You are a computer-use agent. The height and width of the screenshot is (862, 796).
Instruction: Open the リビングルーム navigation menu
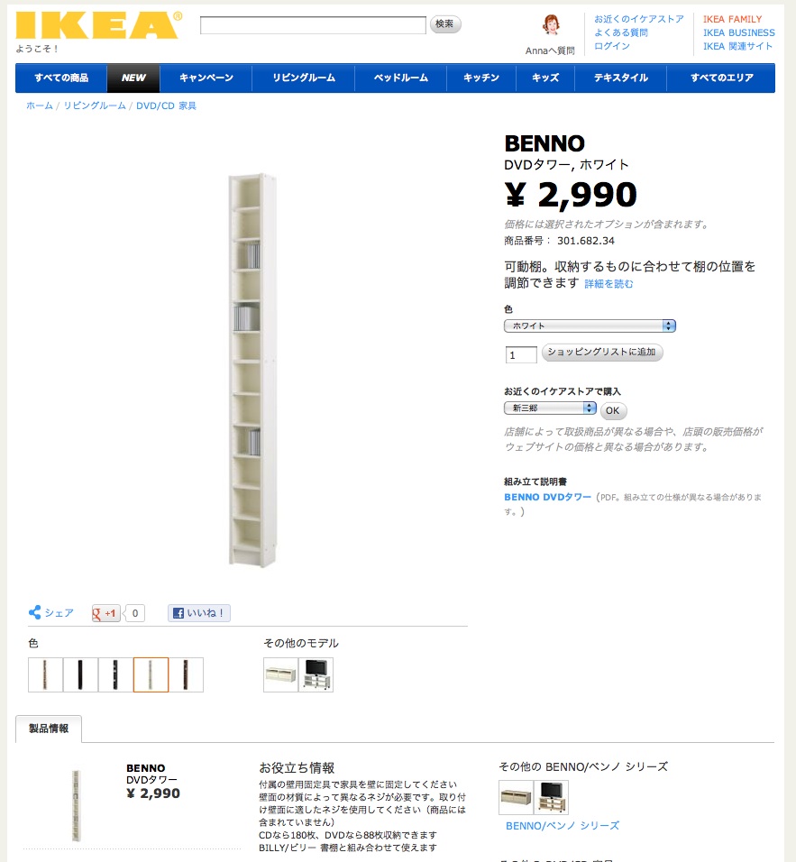304,78
